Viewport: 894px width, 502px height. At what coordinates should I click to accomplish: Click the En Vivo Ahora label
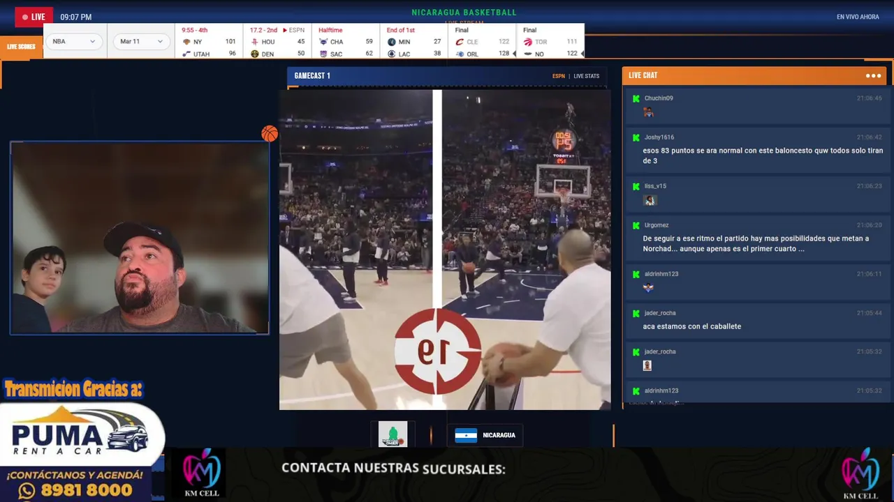tap(858, 17)
